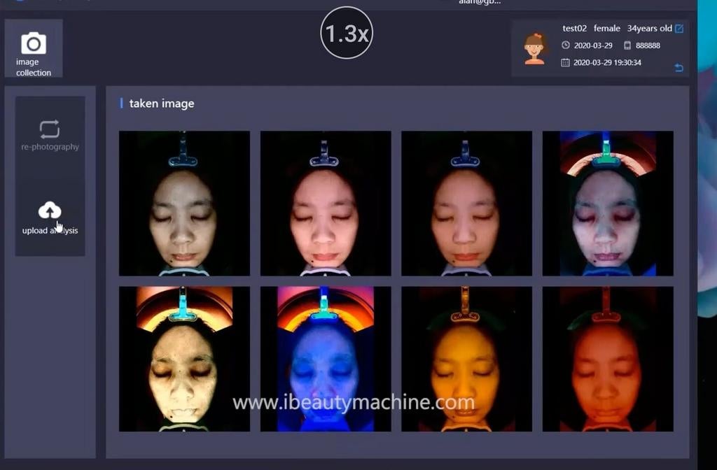717x470 pixels.
Task: Click the blue return arrow in patient card
Action: (678, 68)
